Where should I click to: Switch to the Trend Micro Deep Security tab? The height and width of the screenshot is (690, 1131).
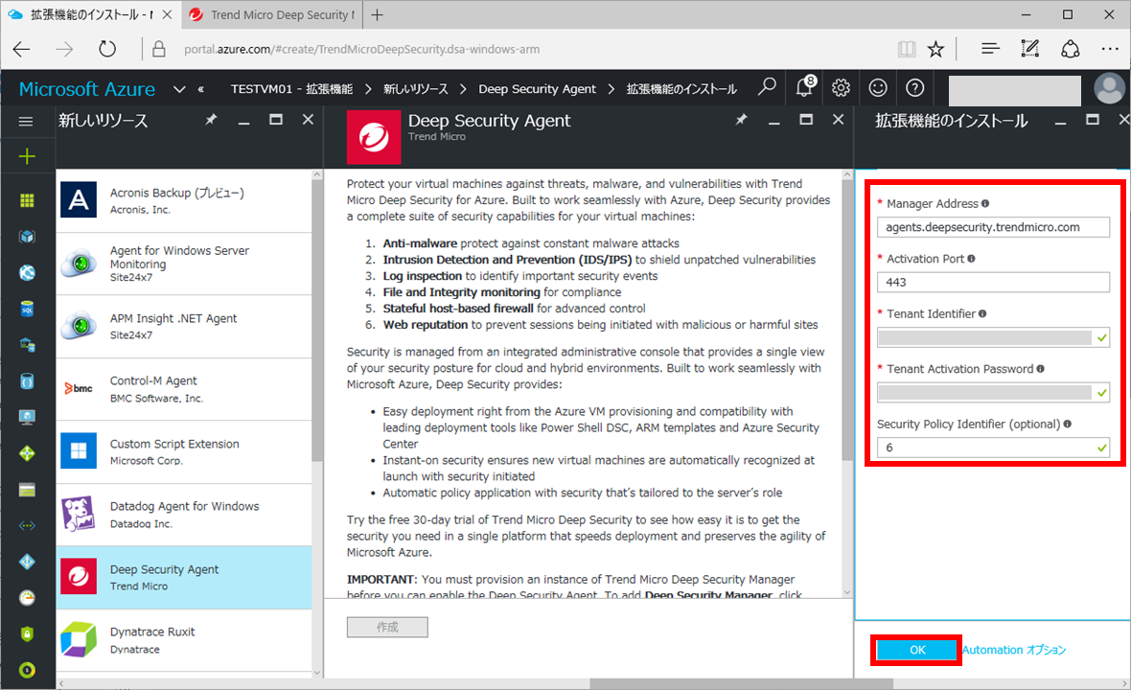[271, 15]
